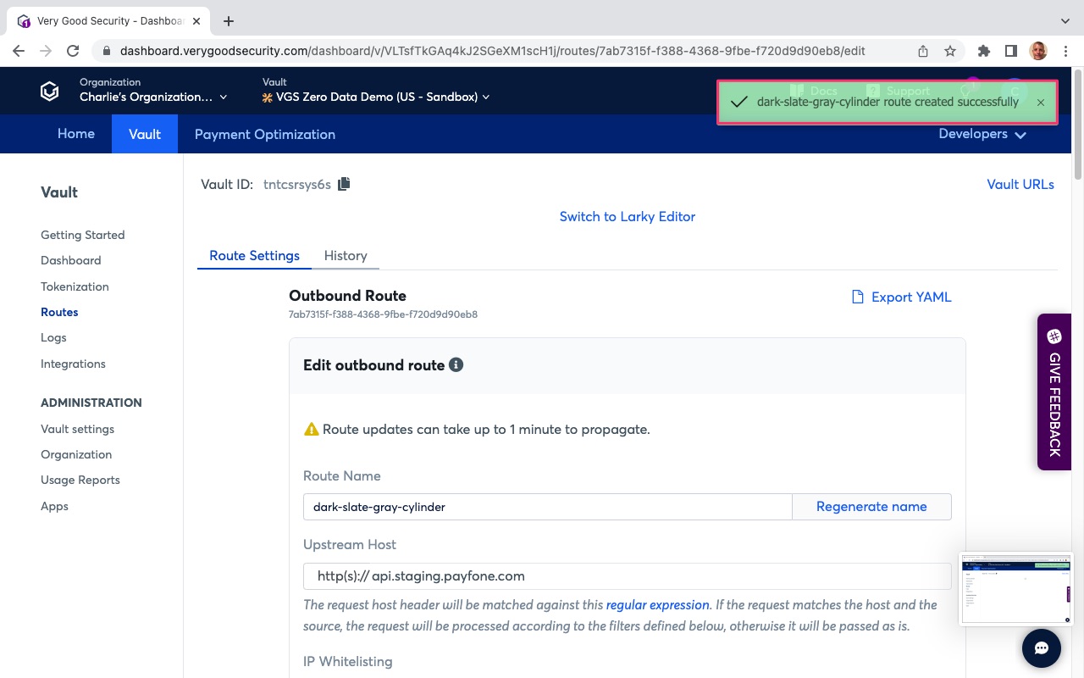This screenshot has width=1084, height=678.
Task: Click the route ID text under Outbound Route
Action: (x=383, y=314)
